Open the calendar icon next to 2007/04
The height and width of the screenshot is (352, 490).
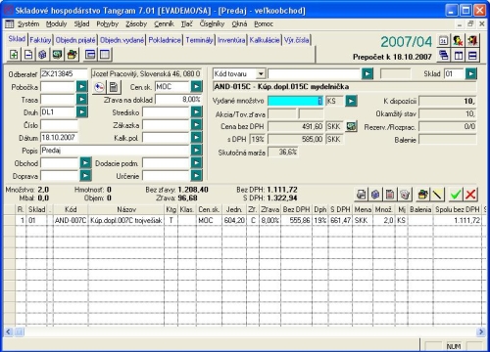(x=443, y=41)
